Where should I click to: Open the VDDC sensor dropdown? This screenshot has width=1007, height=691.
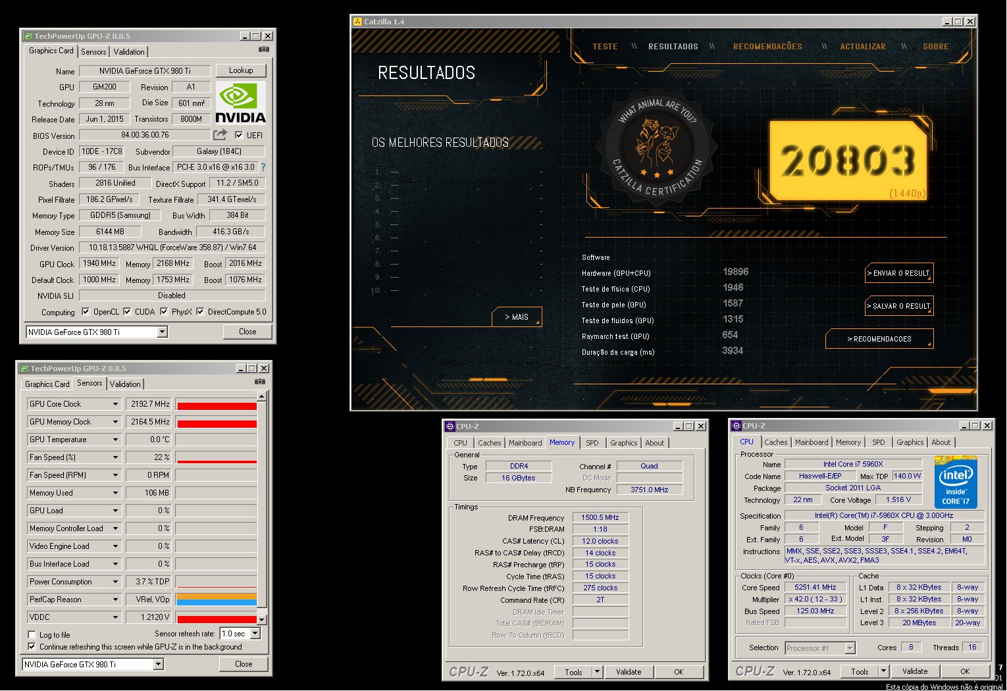(115, 617)
